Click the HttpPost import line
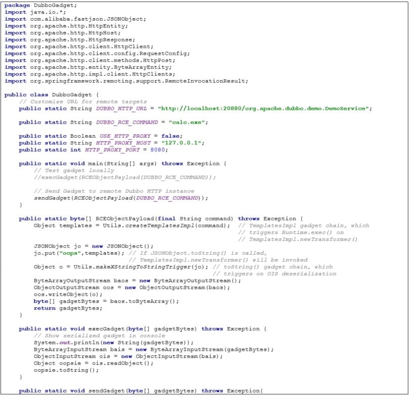Viewport: 409px width, 398px height. 90,60
